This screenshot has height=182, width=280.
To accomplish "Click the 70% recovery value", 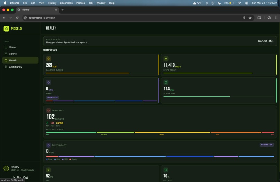I will coord(166,176).
